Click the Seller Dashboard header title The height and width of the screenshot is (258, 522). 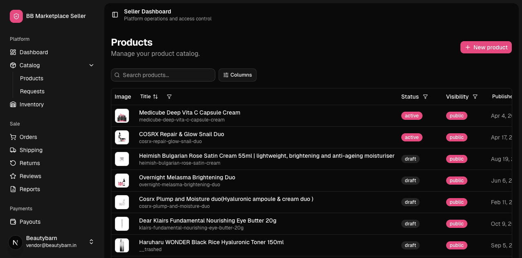pyautogui.click(x=148, y=11)
